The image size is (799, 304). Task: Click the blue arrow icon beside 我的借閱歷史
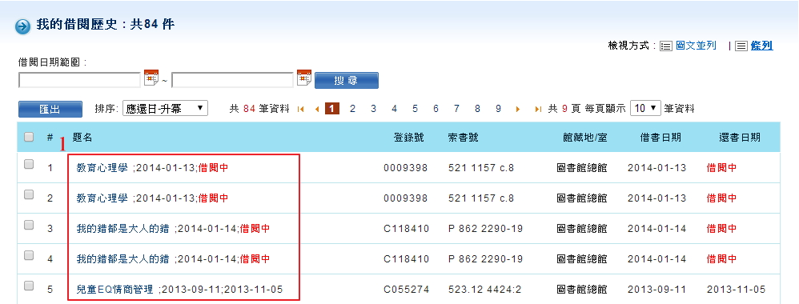tap(23, 26)
